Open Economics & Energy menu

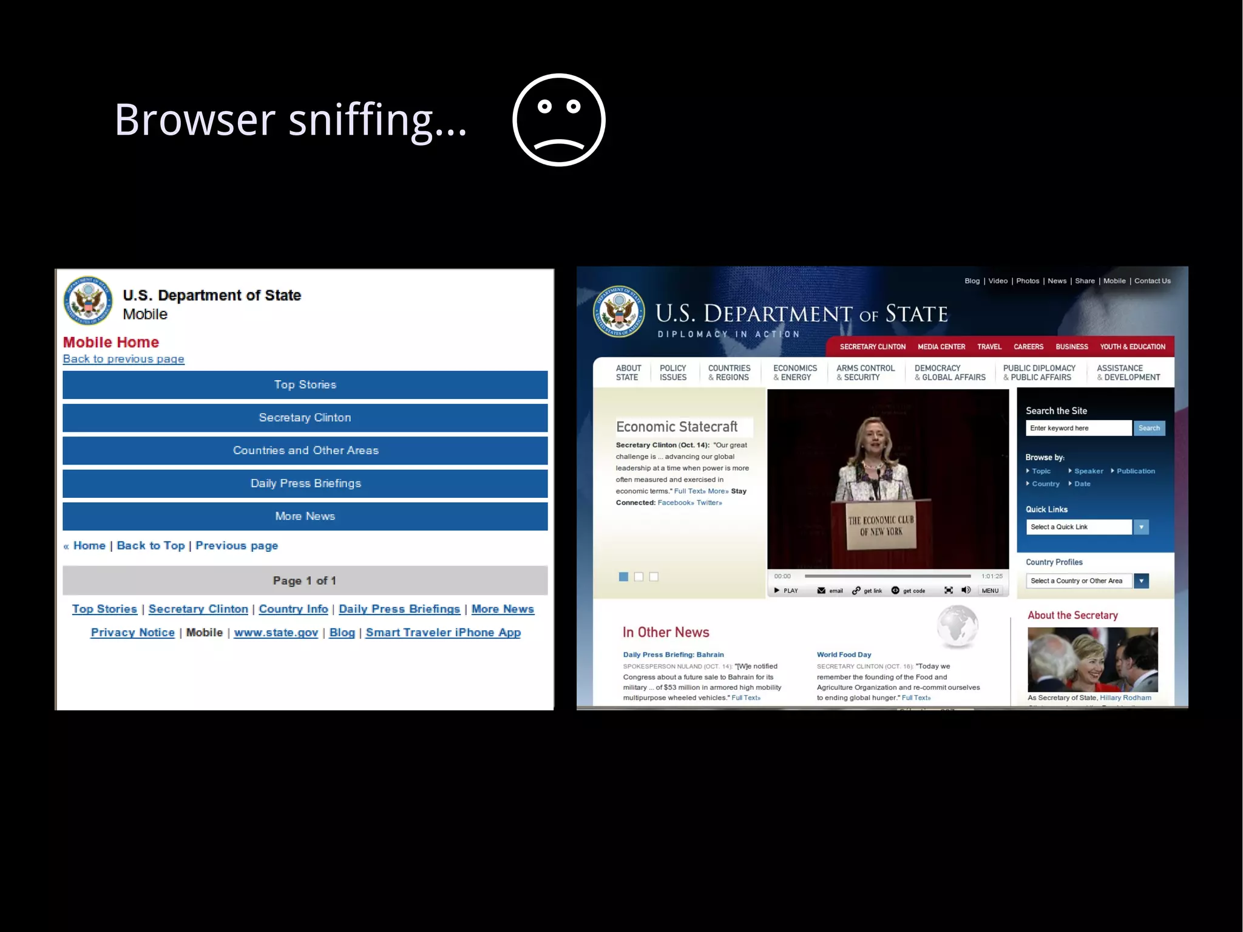coord(795,373)
